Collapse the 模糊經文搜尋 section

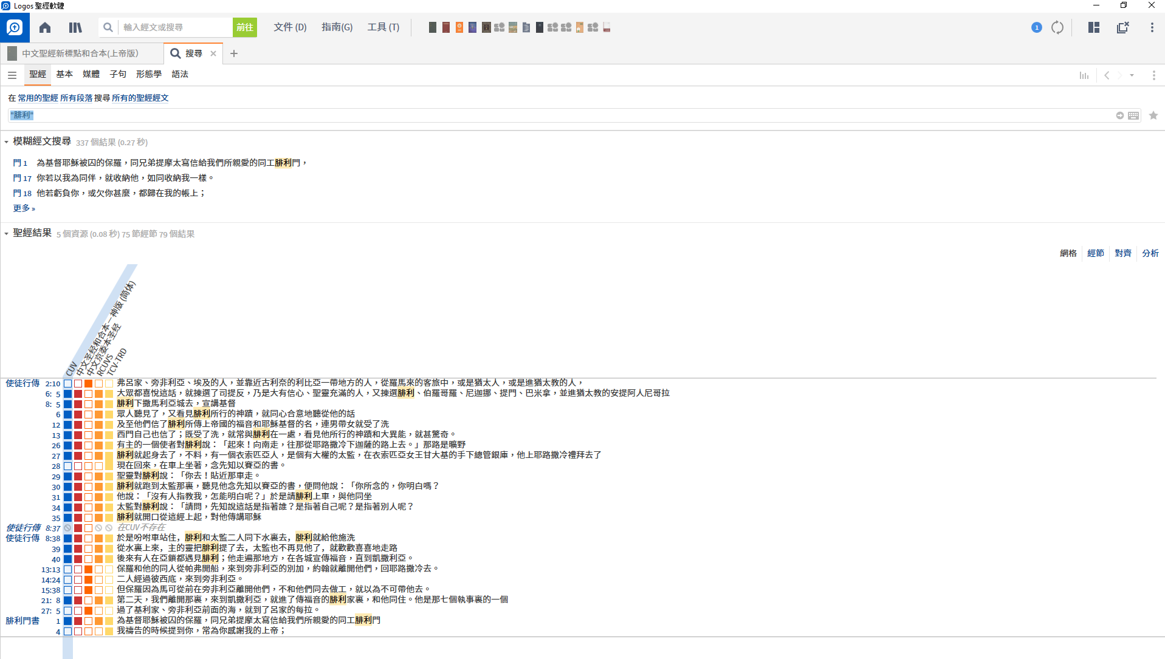(x=6, y=142)
